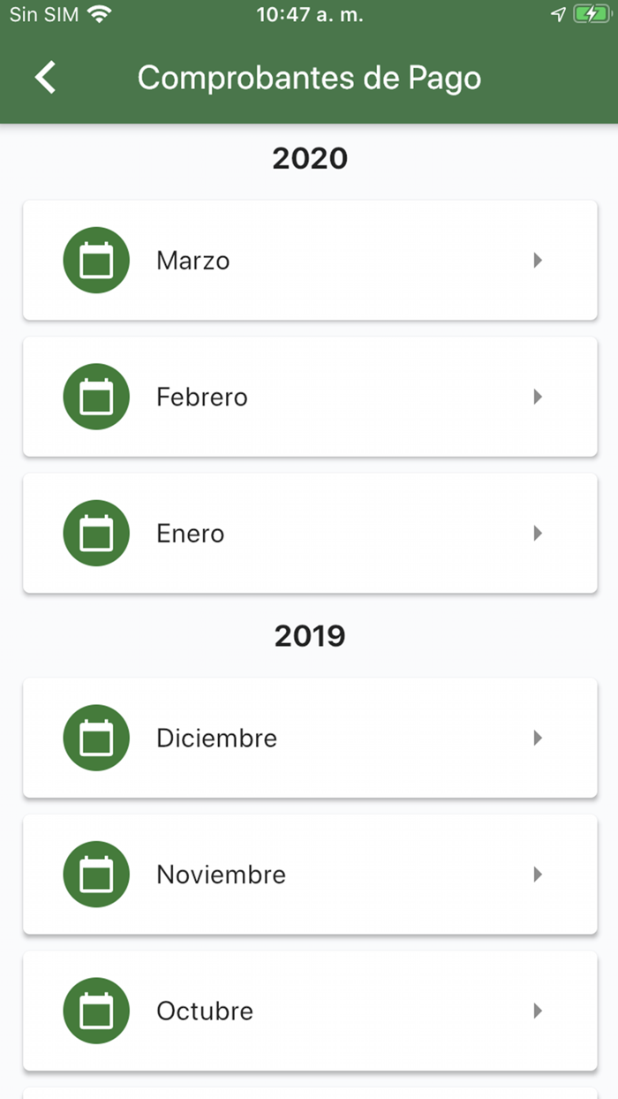Open Noviembre details using its right chevron
The image size is (618, 1099).
pyautogui.click(x=538, y=874)
